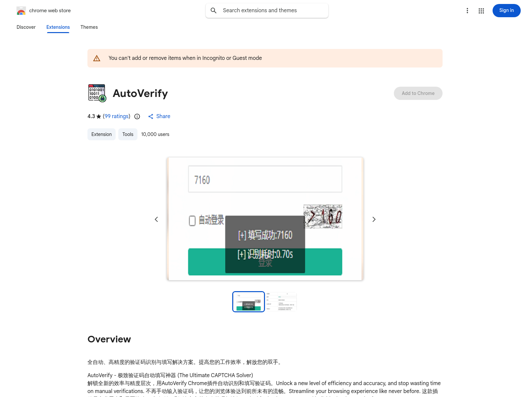Select the Extension category chip
This screenshot has height=397, width=530.
101,134
